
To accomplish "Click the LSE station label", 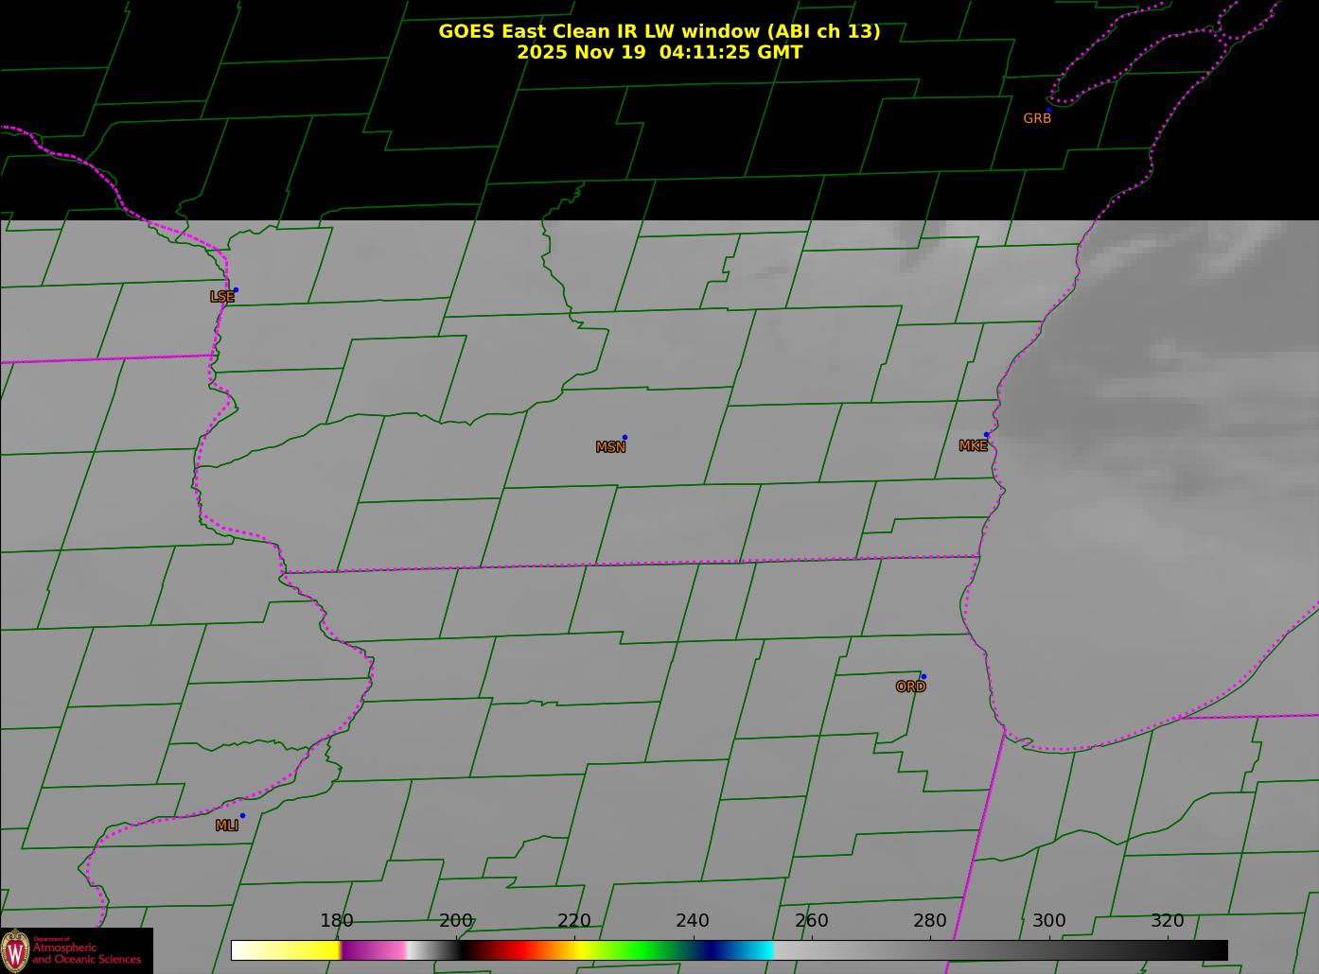I will (221, 297).
